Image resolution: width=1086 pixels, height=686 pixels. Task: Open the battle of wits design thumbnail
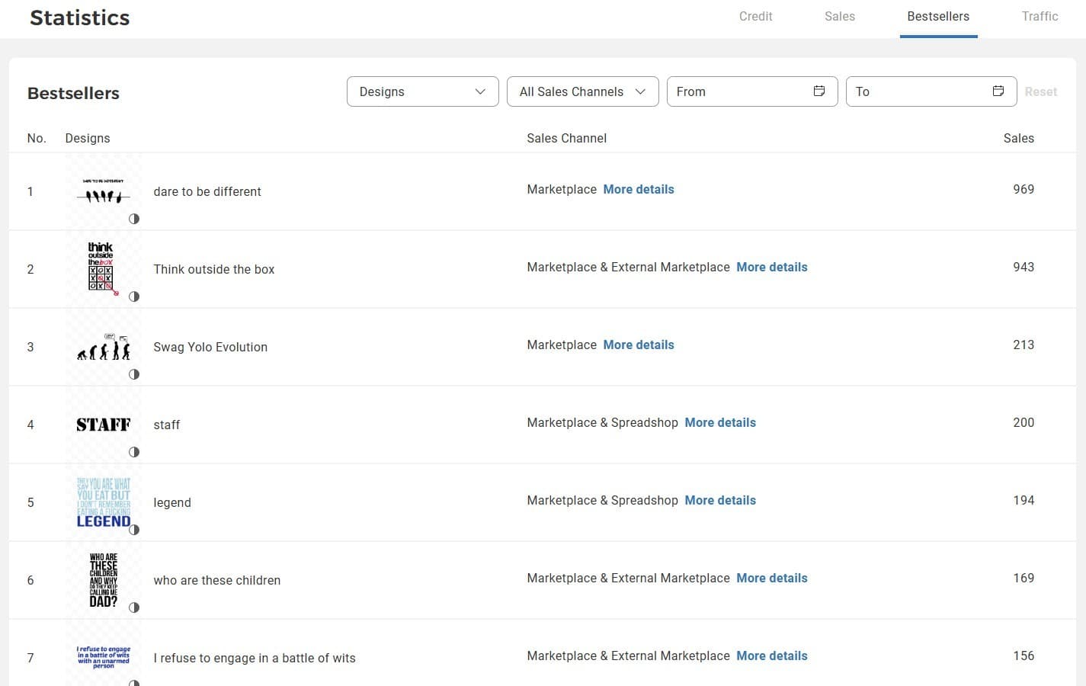[x=104, y=656]
